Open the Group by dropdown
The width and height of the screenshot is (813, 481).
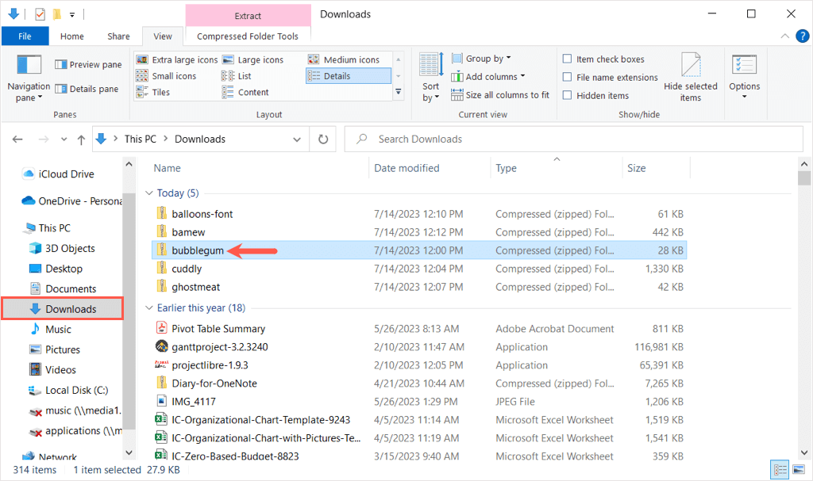[x=481, y=59]
